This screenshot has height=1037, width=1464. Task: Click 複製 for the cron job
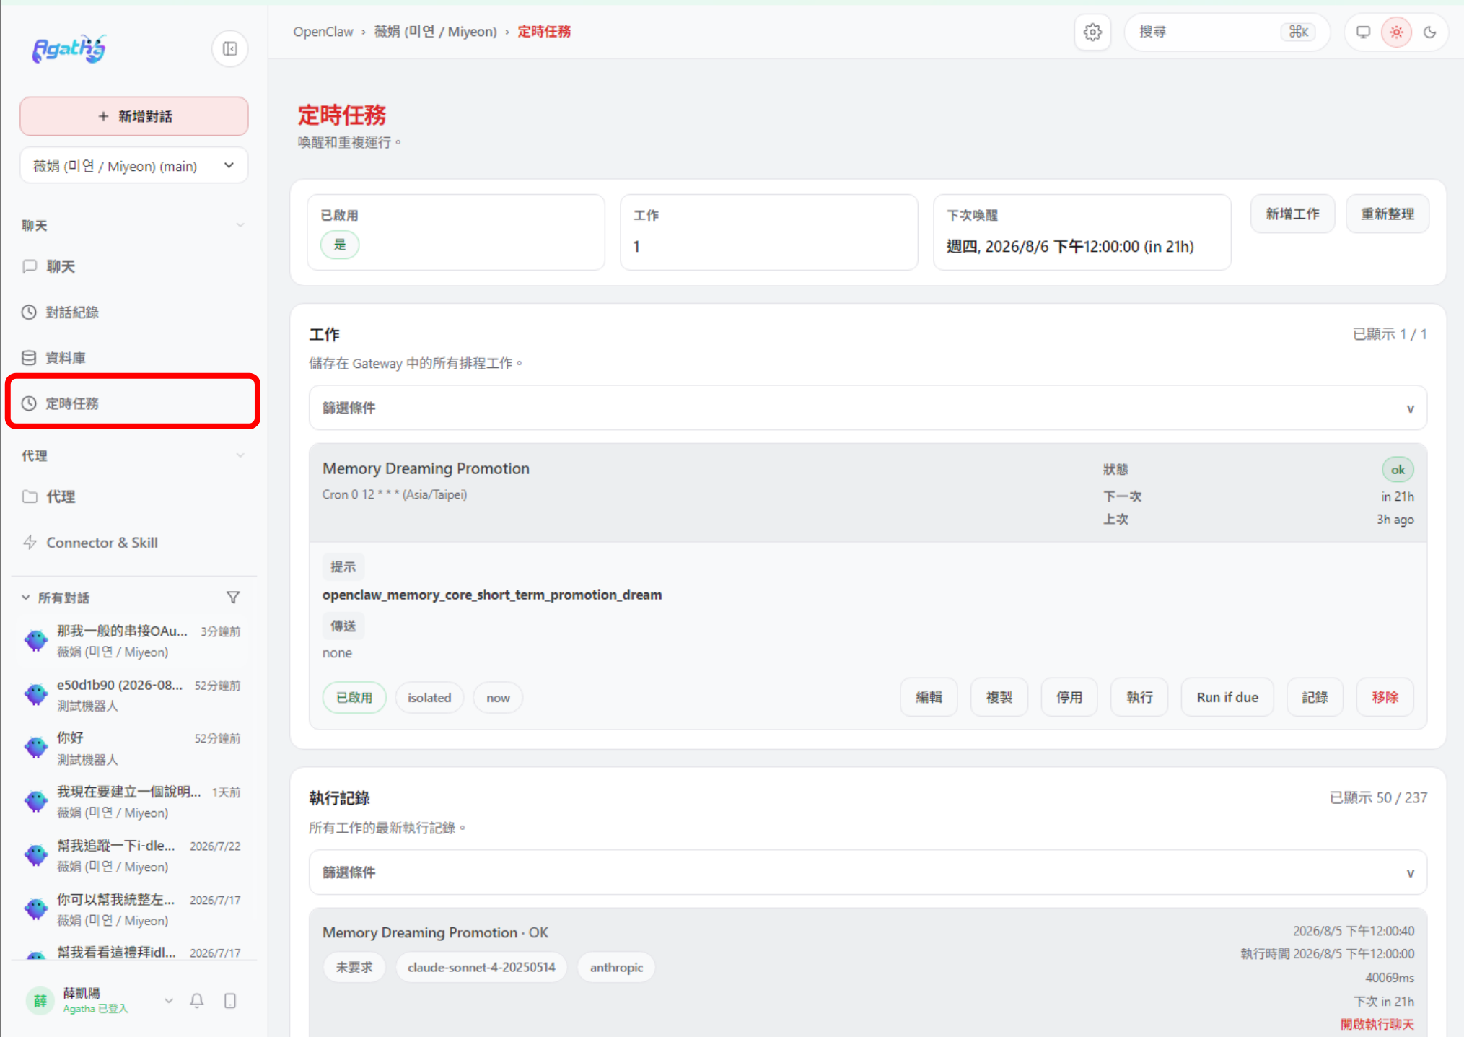pyautogui.click(x=999, y=697)
